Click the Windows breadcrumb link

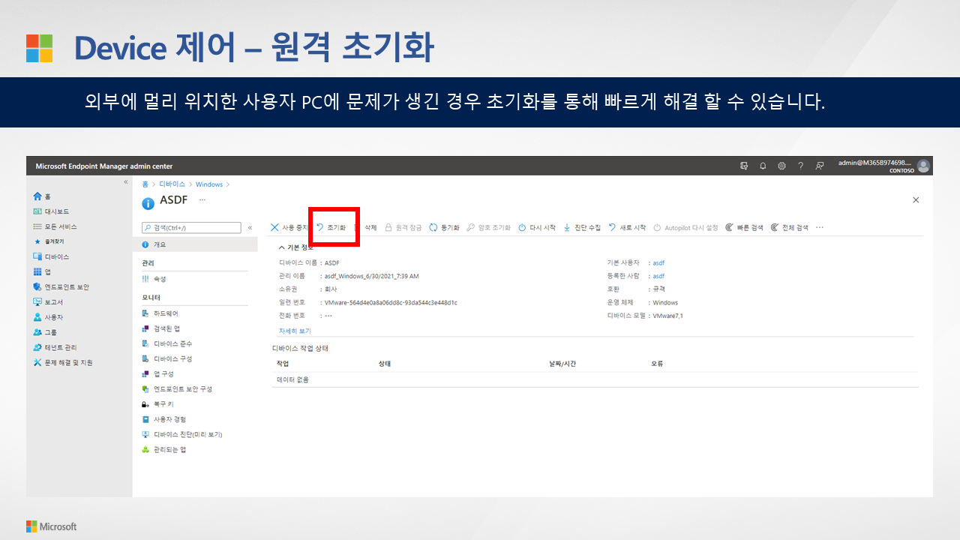tap(209, 184)
